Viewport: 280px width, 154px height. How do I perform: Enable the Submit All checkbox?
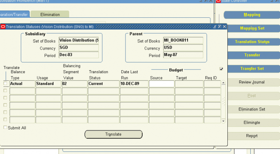5,127
